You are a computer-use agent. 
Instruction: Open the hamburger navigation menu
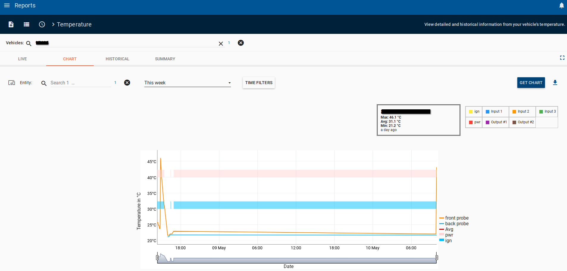point(7,5)
